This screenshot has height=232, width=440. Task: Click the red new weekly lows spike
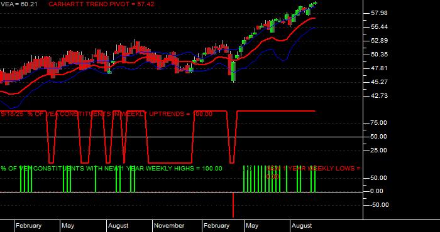pyautogui.click(x=233, y=205)
